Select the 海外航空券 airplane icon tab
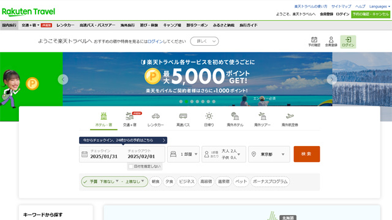 (x=290, y=120)
